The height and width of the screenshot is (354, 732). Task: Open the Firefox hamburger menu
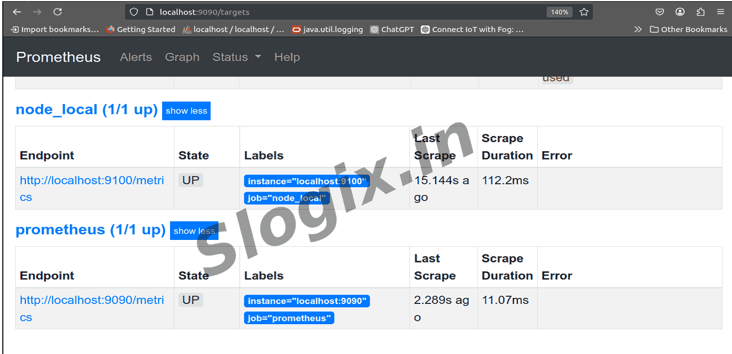point(721,12)
